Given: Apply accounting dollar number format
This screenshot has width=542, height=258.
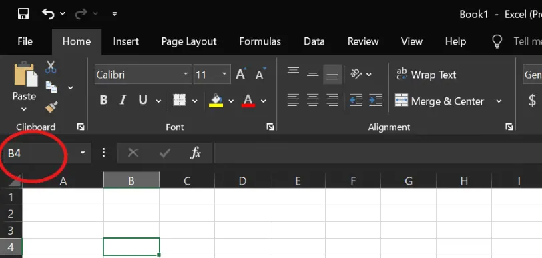Looking at the screenshot, I should pyautogui.click(x=533, y=101).
